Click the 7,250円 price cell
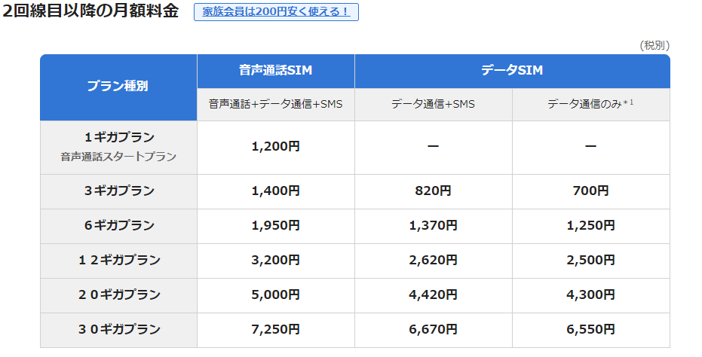The width and height of the screenshot is (702, 357). 275,330
